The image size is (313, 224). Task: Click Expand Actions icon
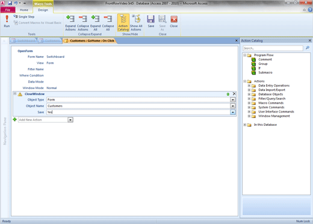[70, 23]
